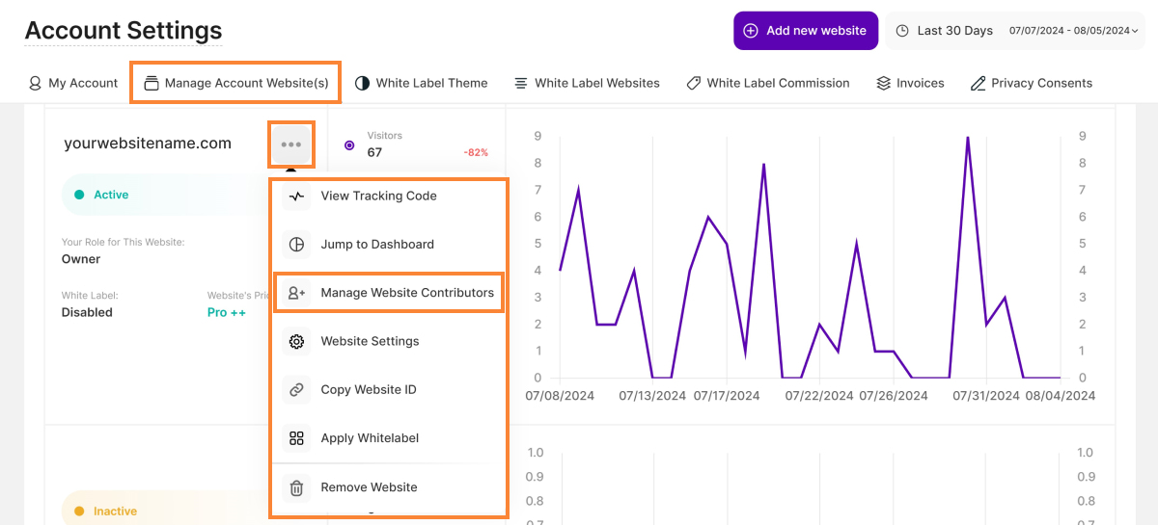Expand the Last 30 Days date range picker

(x=1013, y=31)
